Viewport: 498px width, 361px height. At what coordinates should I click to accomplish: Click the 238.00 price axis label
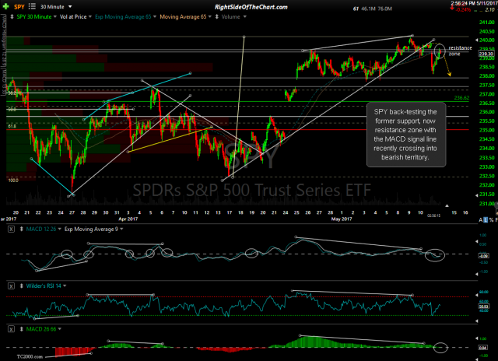(487, 76)
